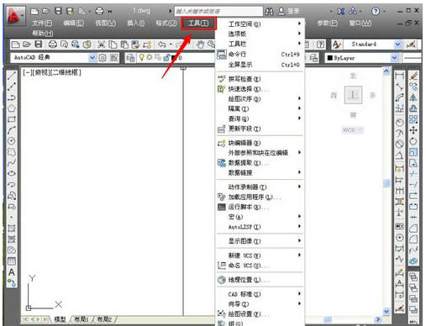Click the Plot printer icon in standard toolbar
This screenshot has width=426, height=326.
pos(53,45)
